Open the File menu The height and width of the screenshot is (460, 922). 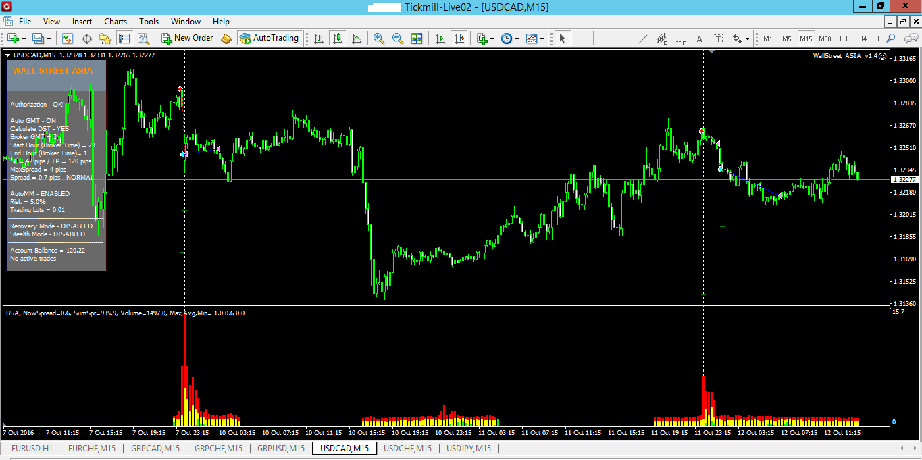(25, 22)
